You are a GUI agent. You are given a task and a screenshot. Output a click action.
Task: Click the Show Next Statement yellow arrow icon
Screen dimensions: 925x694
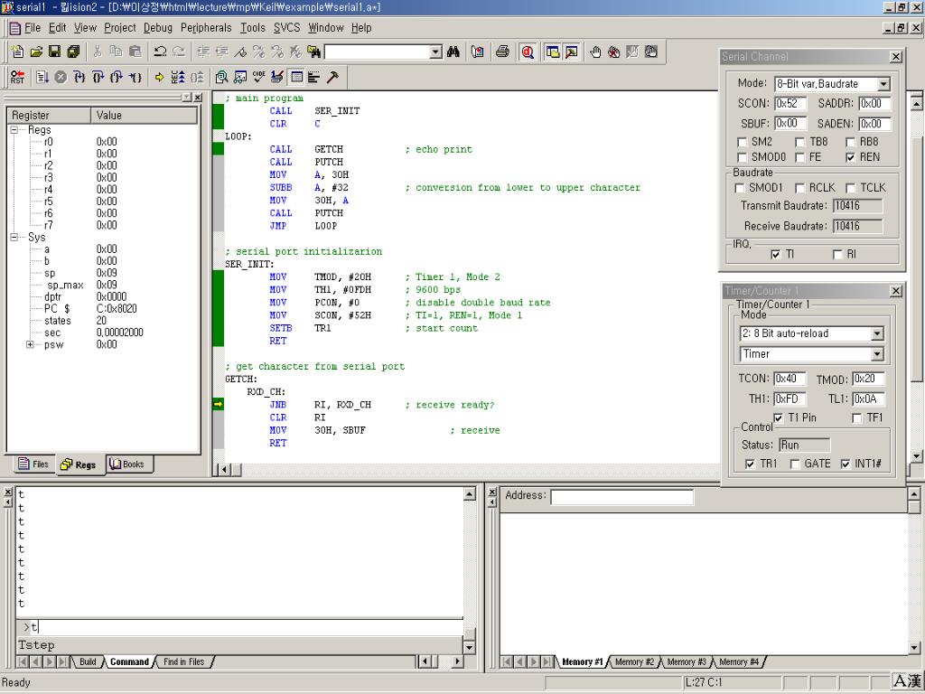point(160,78)
